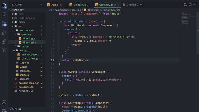Click src in the breadcrumb path
The height and width of the screenshot is (112, 199).
(50, 10)
